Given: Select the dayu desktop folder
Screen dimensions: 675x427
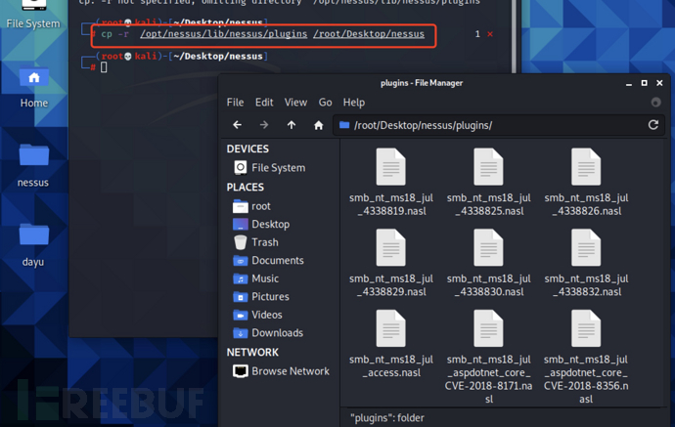Looking at the screenshot, I should coord(33,245).
